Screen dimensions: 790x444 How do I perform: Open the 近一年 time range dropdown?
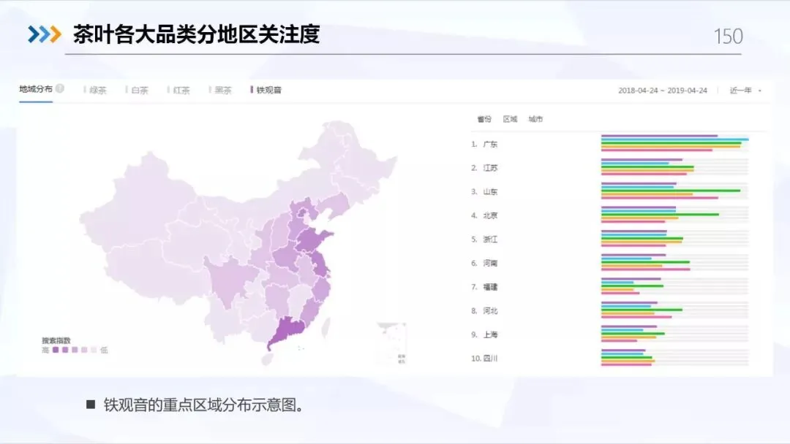pyautogui.click(x=745, y=91)
